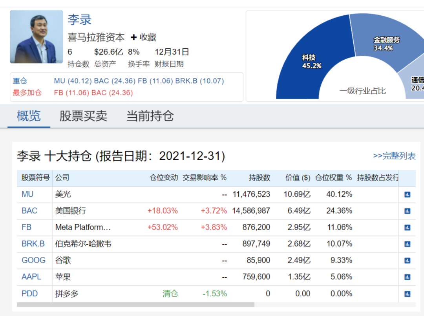Viewport: 424px width, 316px height.
Task: Sort by 仓位权重 % column header
Action: [x=333, y=177]
